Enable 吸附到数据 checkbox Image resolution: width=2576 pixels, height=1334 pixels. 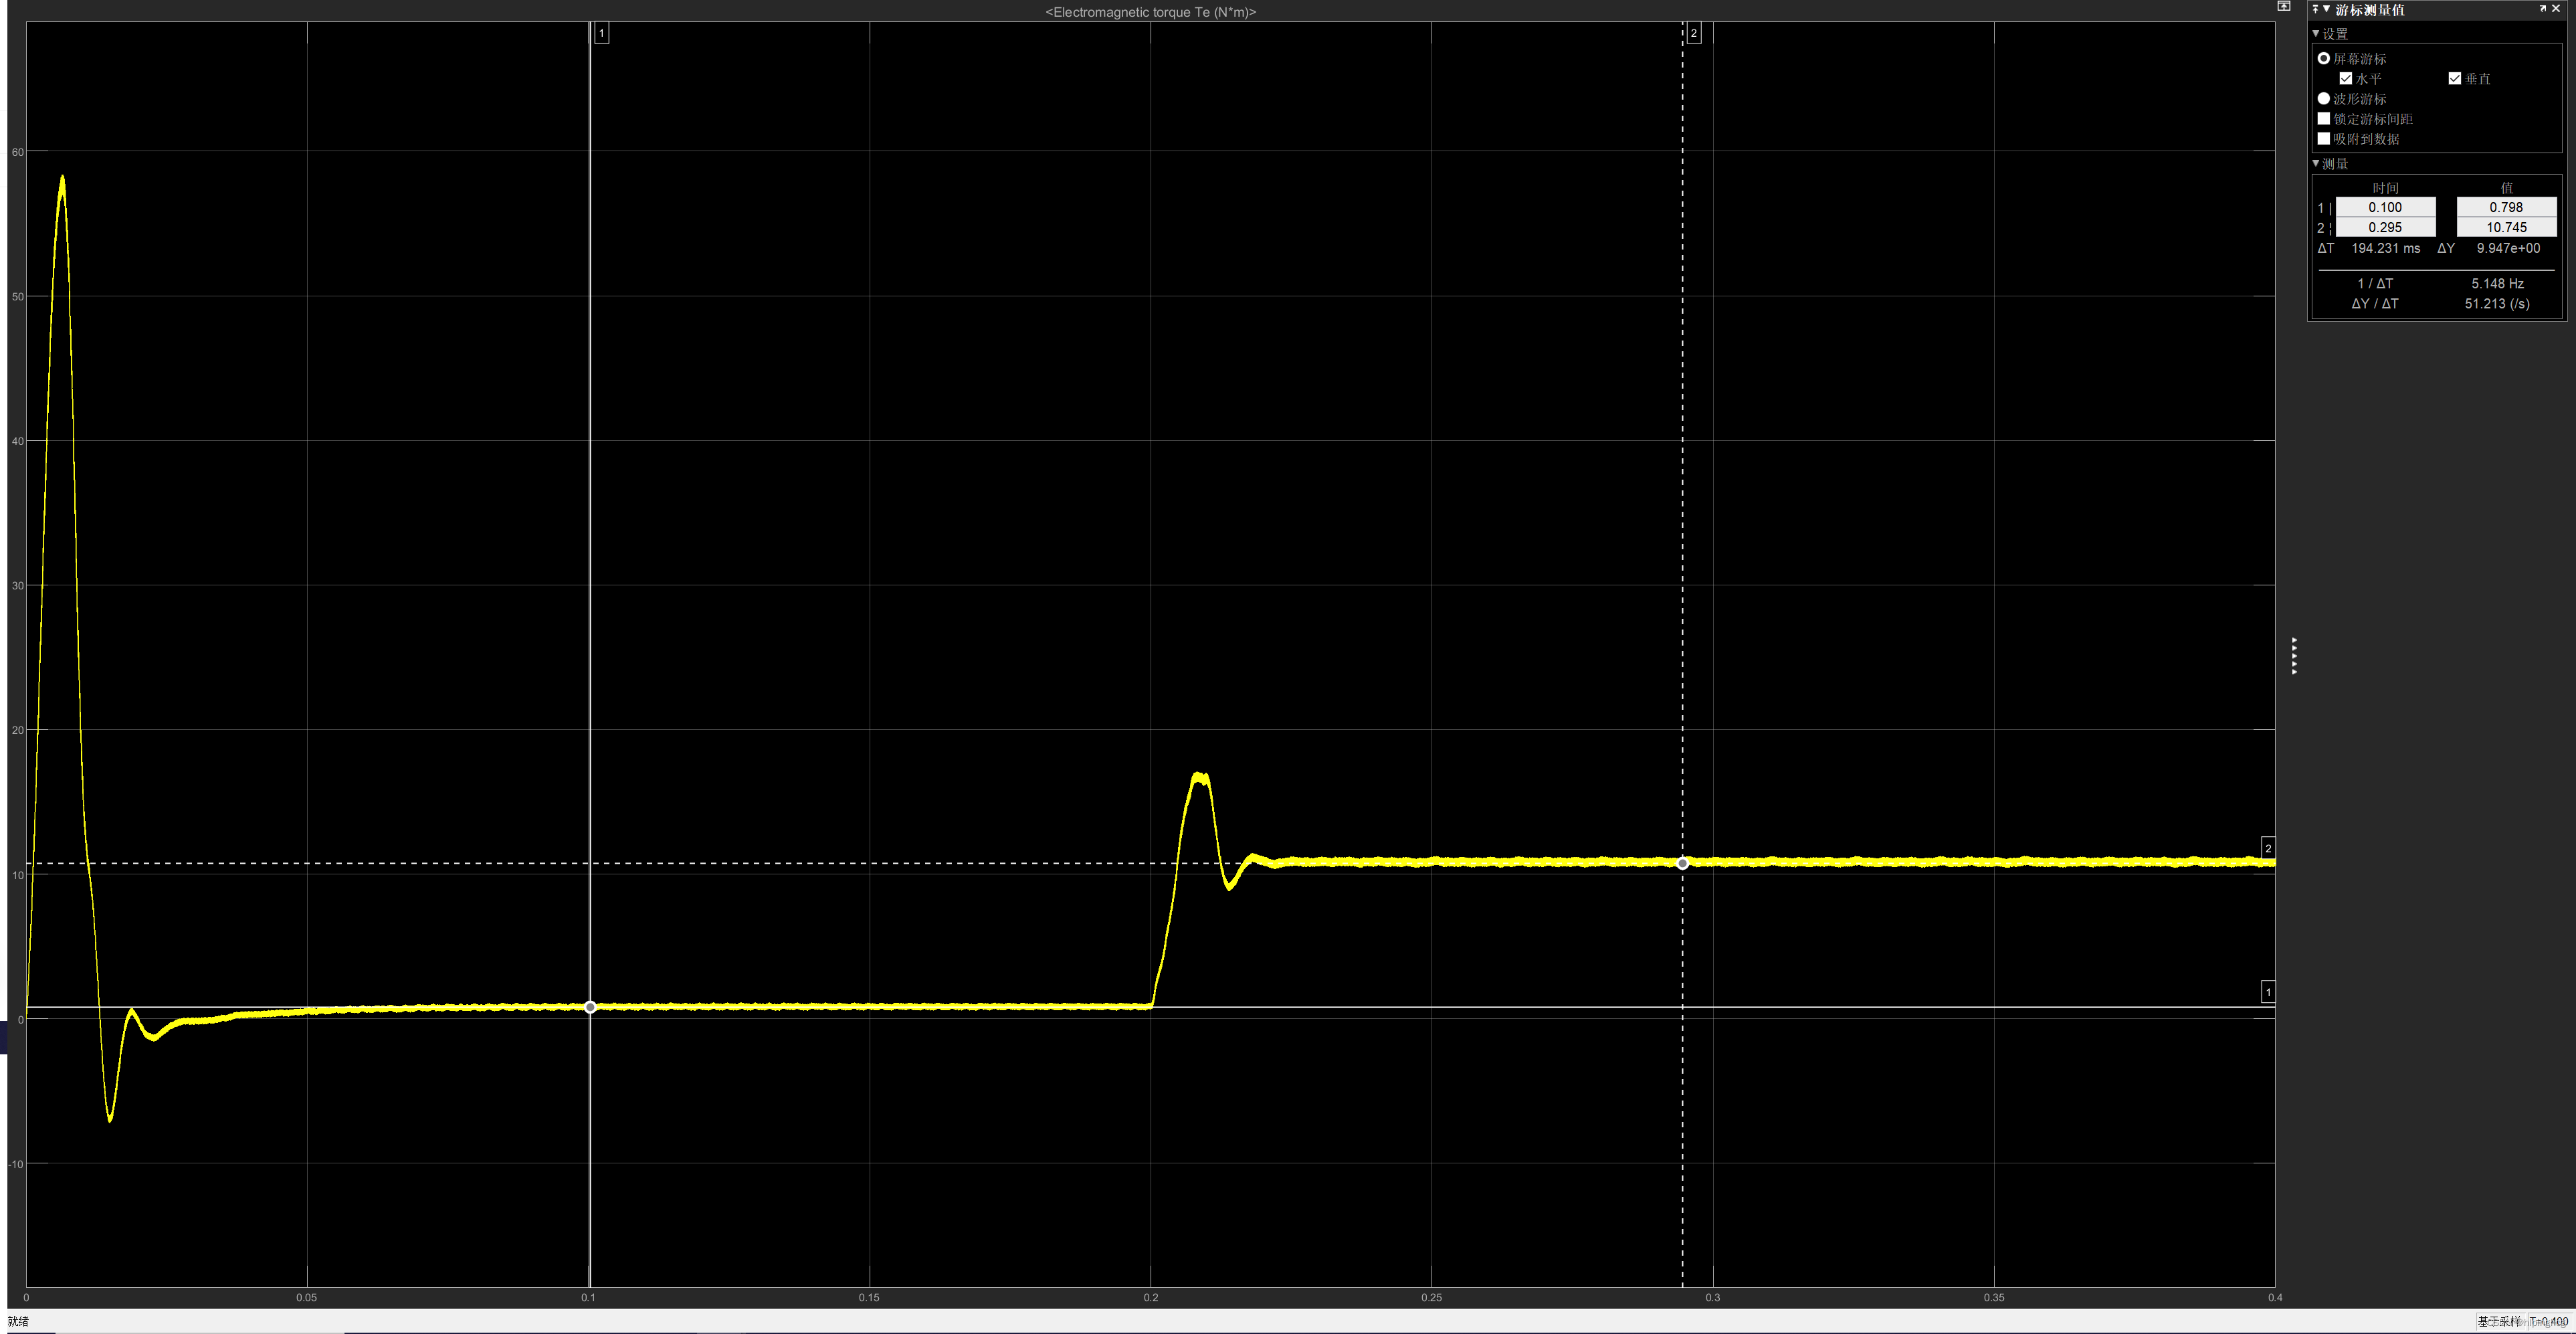point(2324,139)
